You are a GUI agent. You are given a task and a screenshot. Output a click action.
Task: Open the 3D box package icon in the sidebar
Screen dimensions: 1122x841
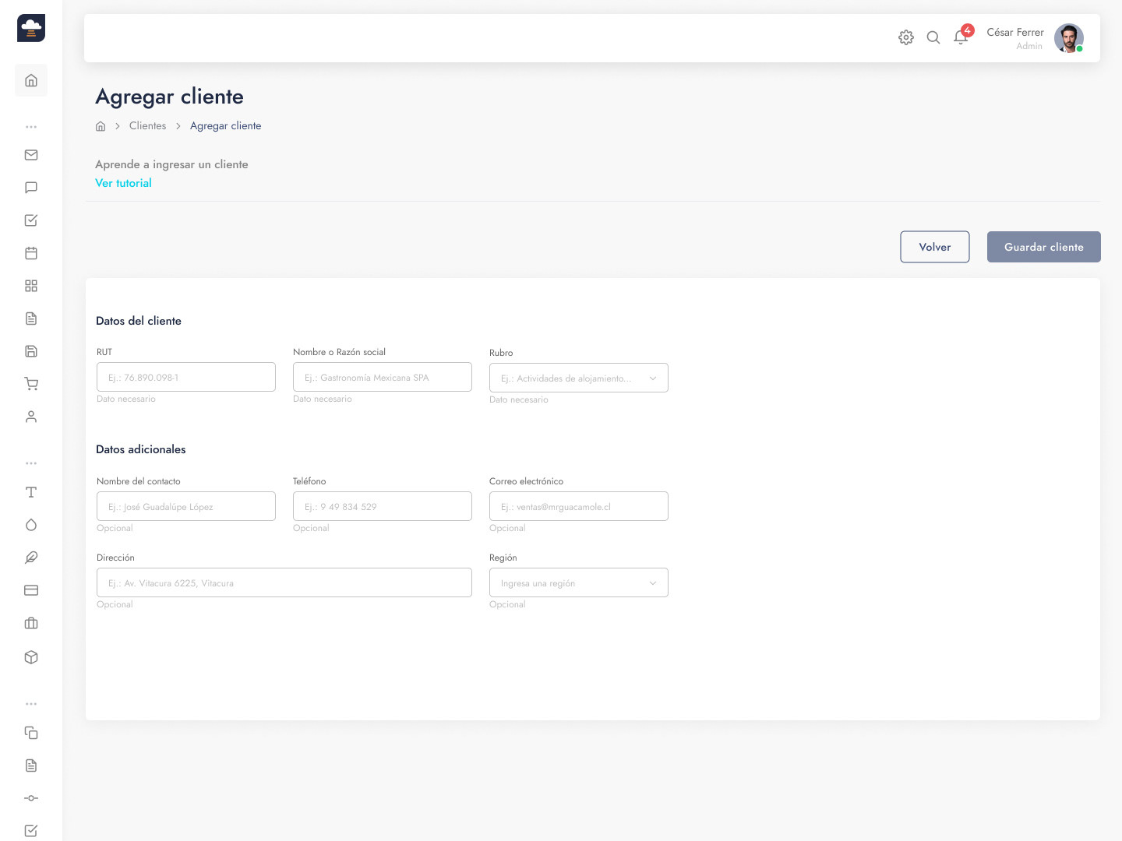(31, 657)
